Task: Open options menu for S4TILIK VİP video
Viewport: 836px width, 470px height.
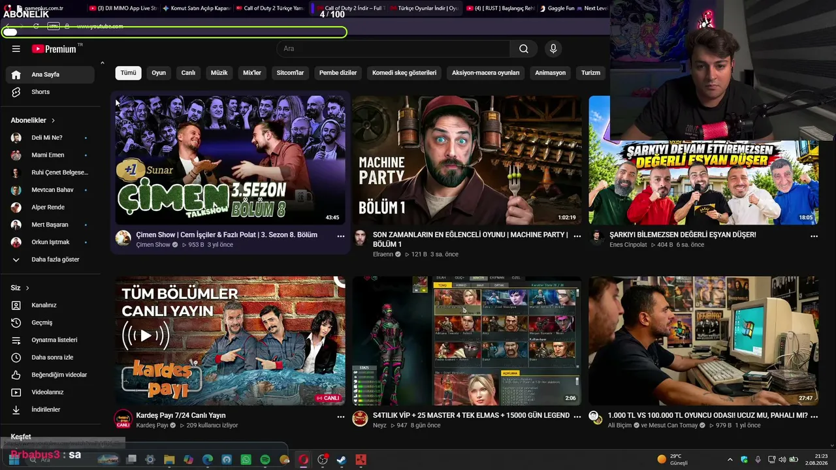Action: [577, 416]
